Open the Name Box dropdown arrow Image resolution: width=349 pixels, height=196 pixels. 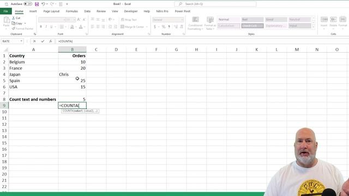(21, 41)
